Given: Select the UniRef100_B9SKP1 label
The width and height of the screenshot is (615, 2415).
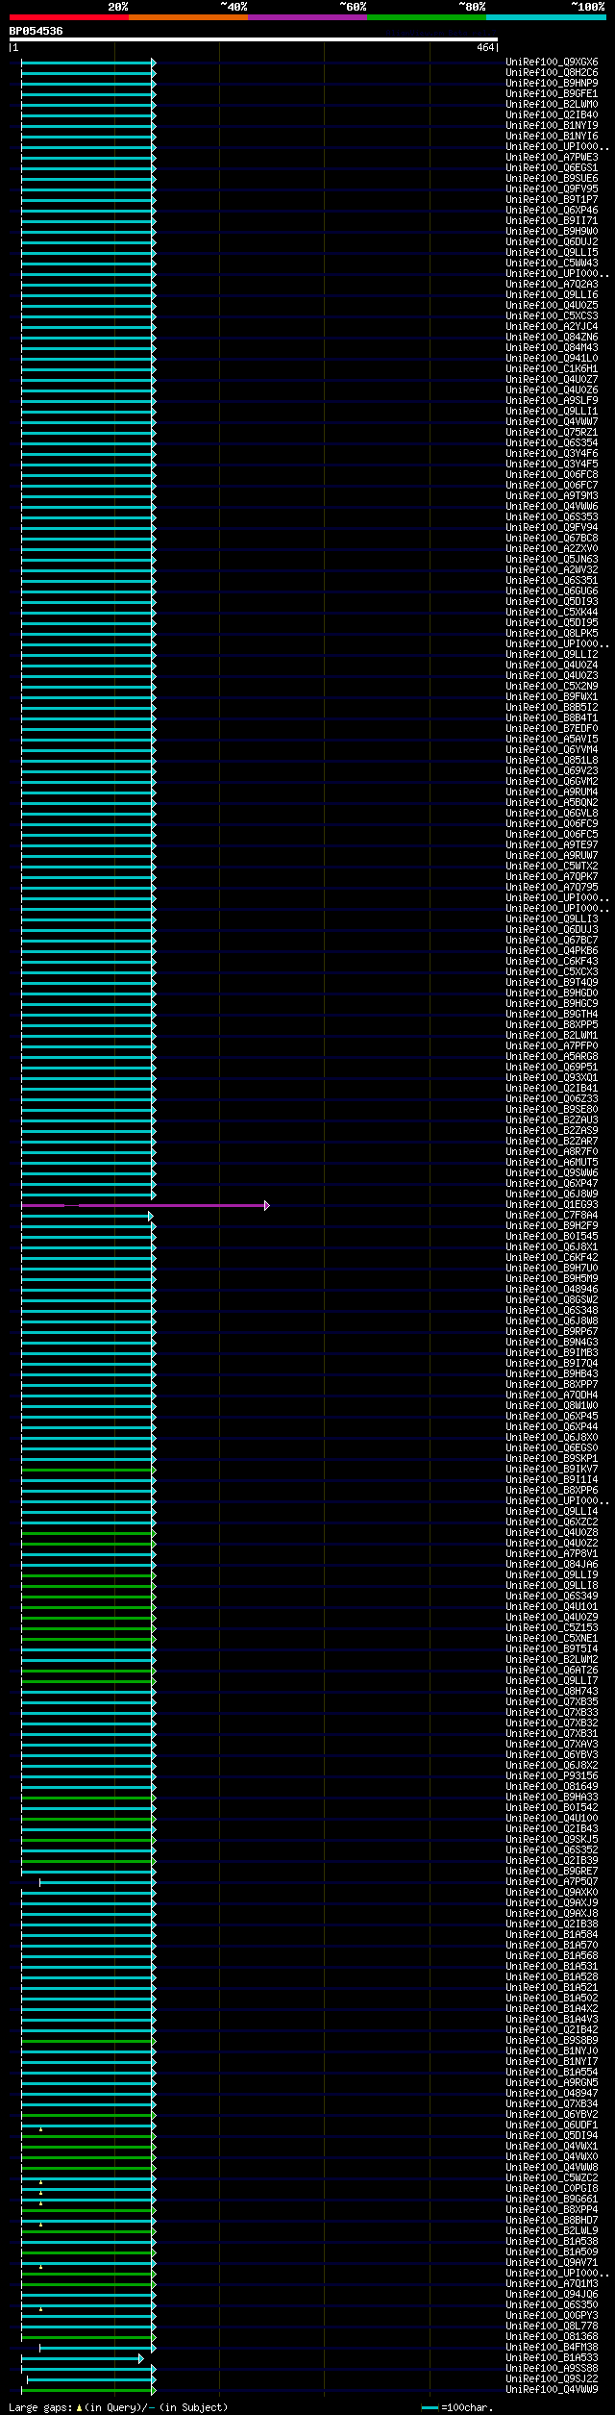Looking at the screenshot, I should (552, 1459).
